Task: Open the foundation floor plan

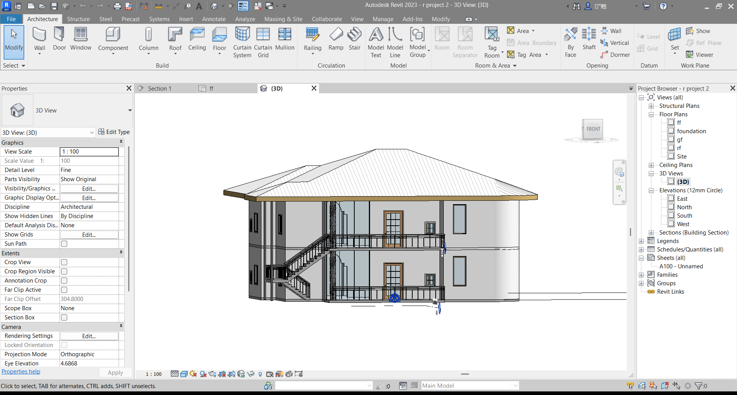Action: click(x=691, y=131)
